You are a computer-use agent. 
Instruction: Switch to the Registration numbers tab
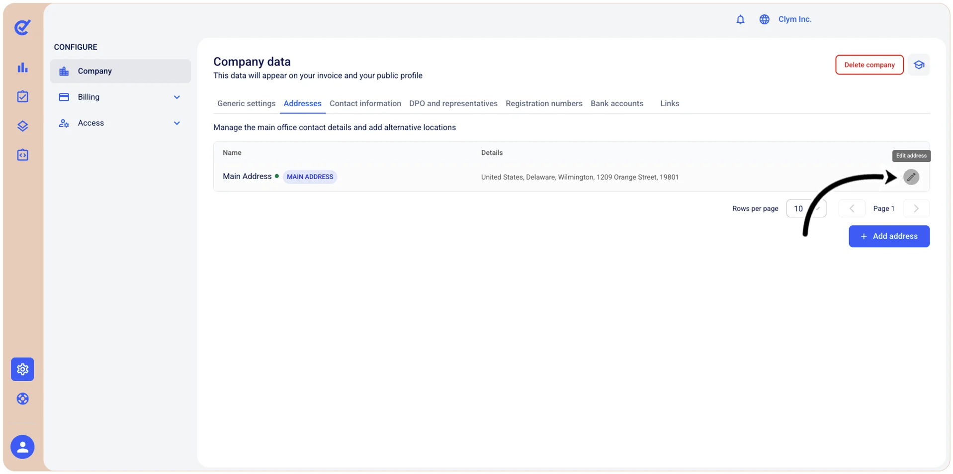[x=544, y=103]
